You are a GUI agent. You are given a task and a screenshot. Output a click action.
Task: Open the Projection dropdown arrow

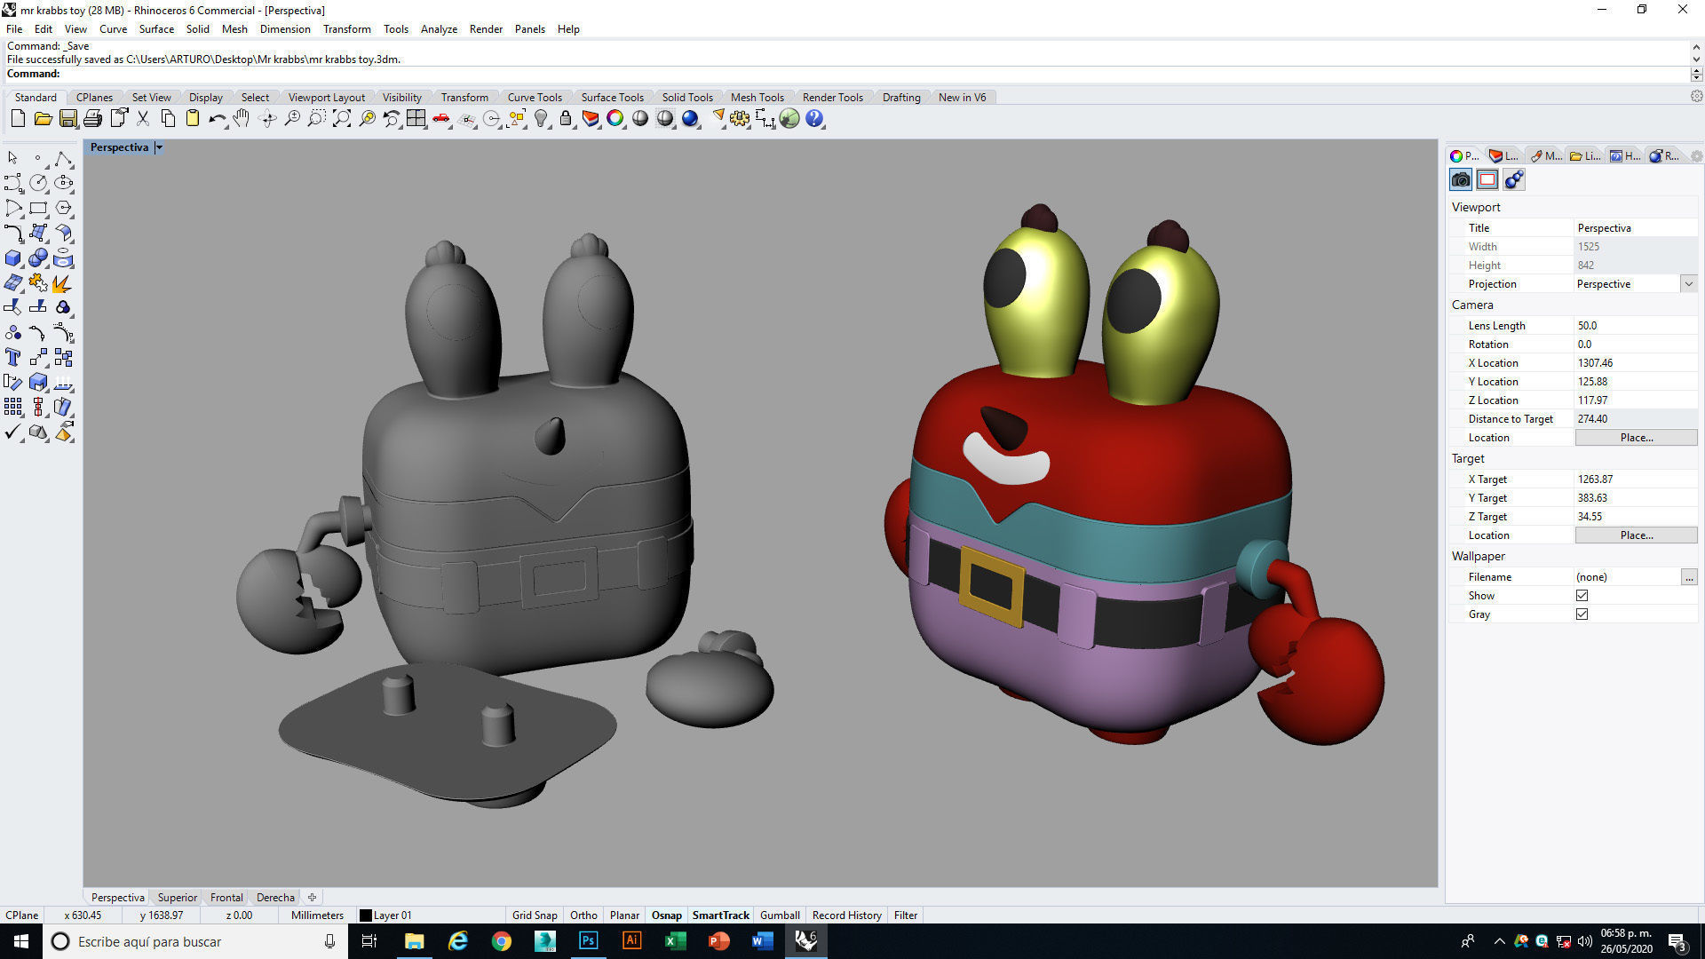click(1688, 284)
